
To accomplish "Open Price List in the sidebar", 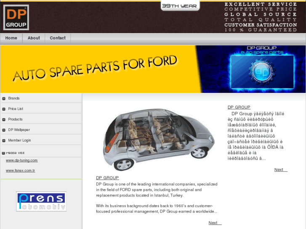I will tap(16, 109).
